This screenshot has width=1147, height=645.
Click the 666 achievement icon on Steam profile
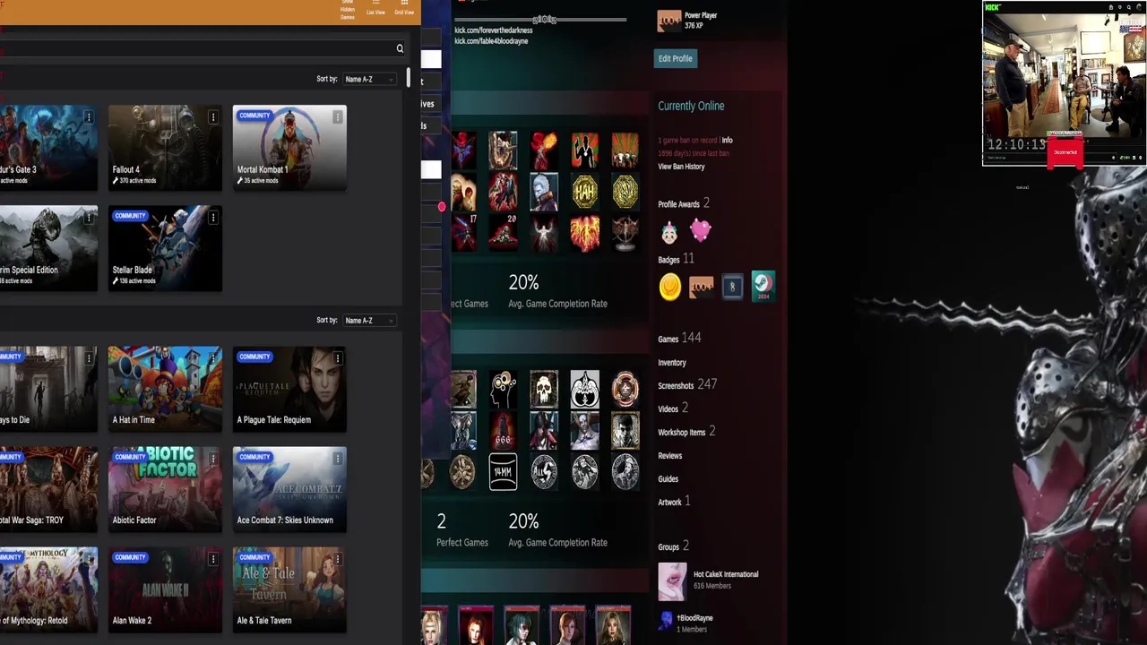click(503, 431)
